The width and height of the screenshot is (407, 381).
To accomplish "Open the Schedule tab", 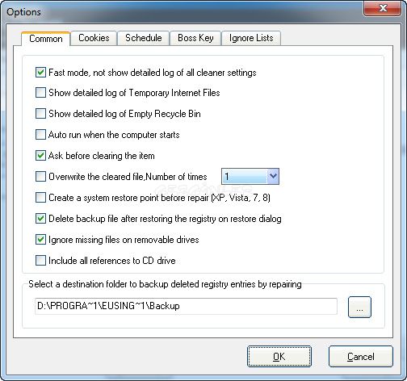I will coord(144,38).
